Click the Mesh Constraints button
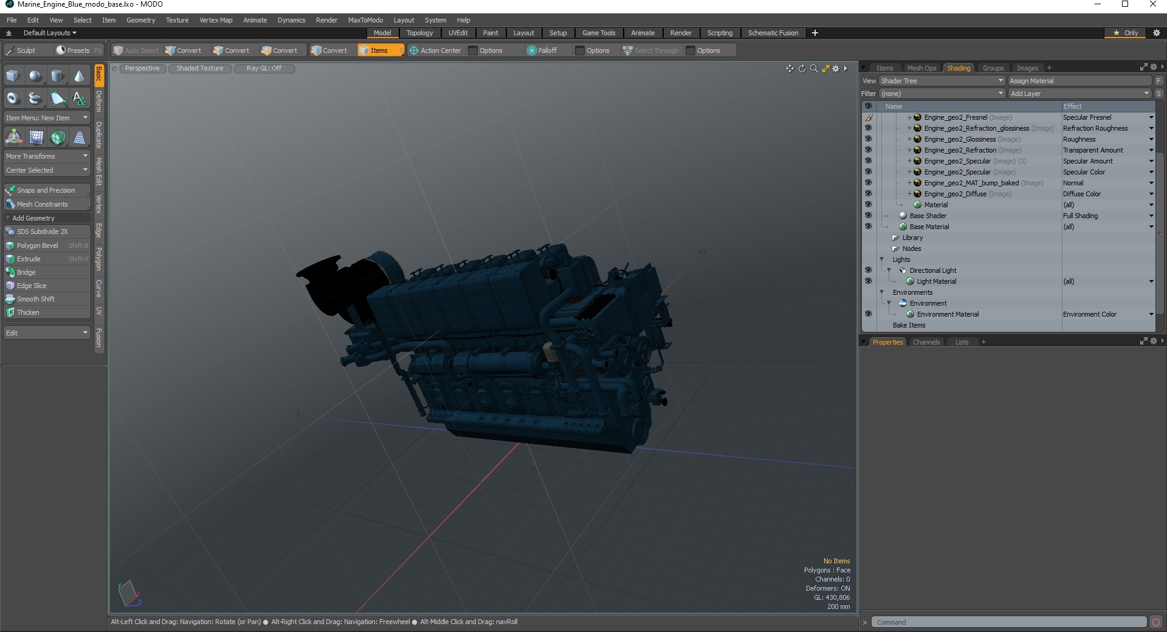Screen dimensions: 1167x632 coord(47,204)
